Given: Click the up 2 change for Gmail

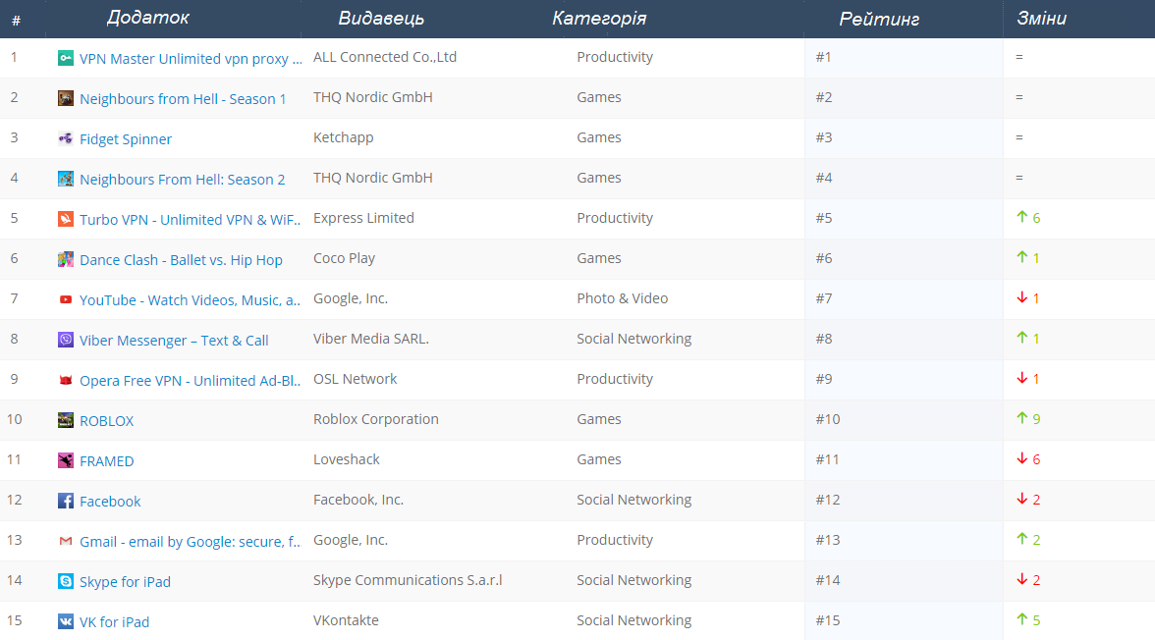Looking at the screenshot, I should tap(1028, 539).
